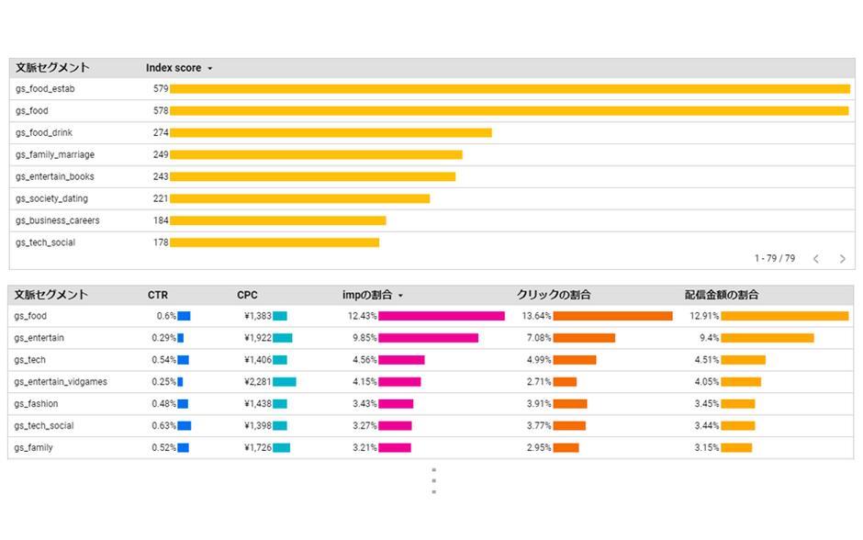Toggle sort arrow beside impの割合
This screenshot has width=863, height=540.
tap(400, 296)
